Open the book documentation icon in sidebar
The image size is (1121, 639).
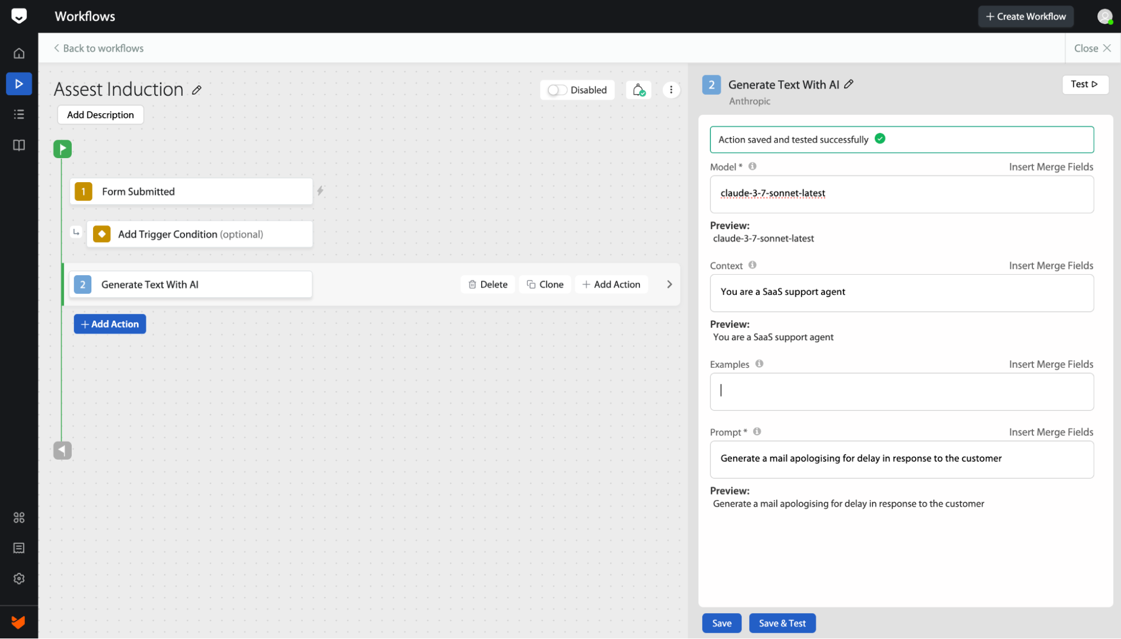click(x=19, y=145)
